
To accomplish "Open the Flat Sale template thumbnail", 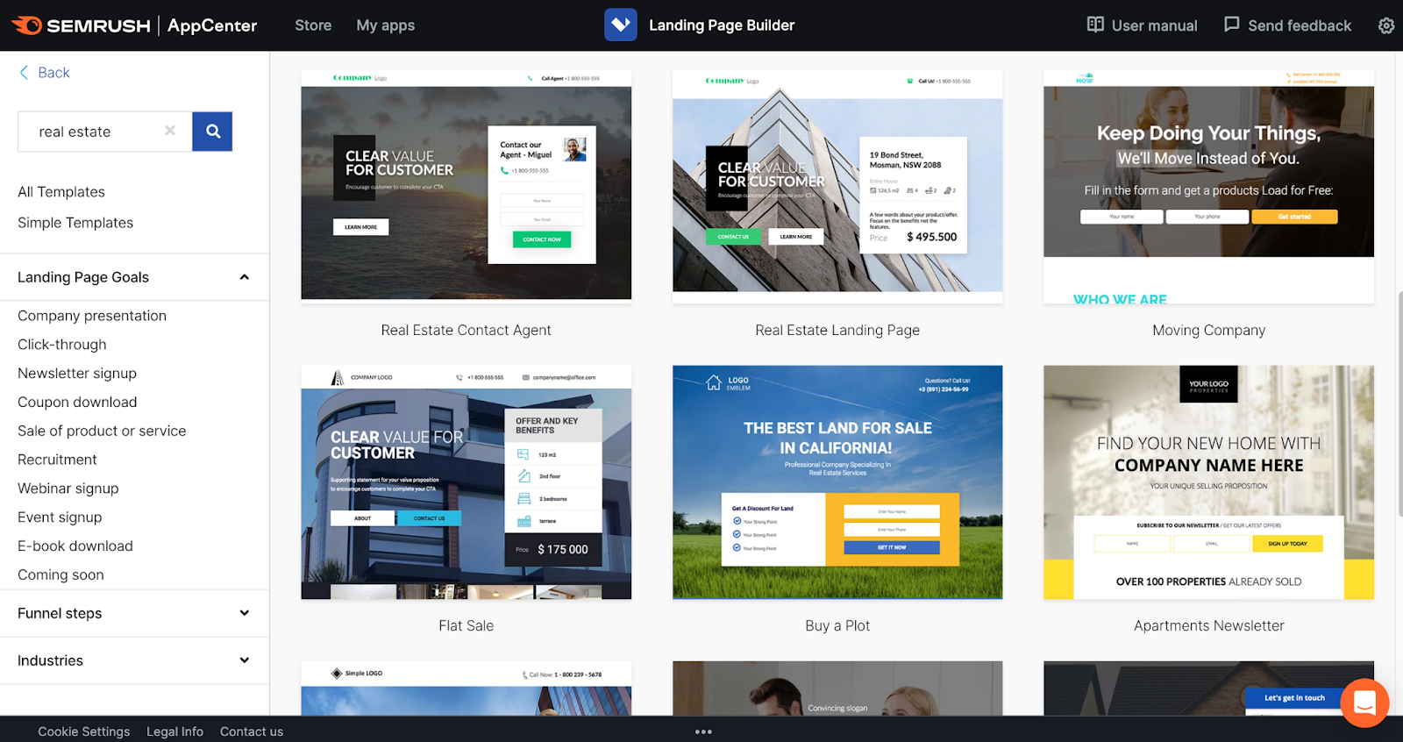I will pyautogui.click(x=466, y=482).
